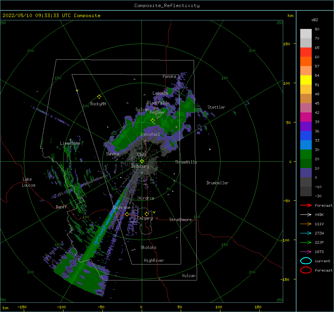Click the Didsbury city label
The image size is (334, 312).
(140, 166)
